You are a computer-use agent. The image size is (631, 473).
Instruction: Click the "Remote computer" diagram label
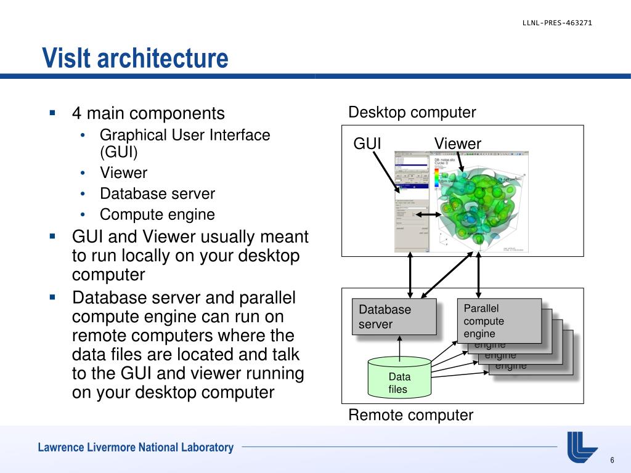[x=411, y=415]
